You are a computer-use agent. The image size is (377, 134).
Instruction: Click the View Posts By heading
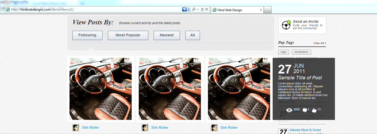tap(93, 22)
